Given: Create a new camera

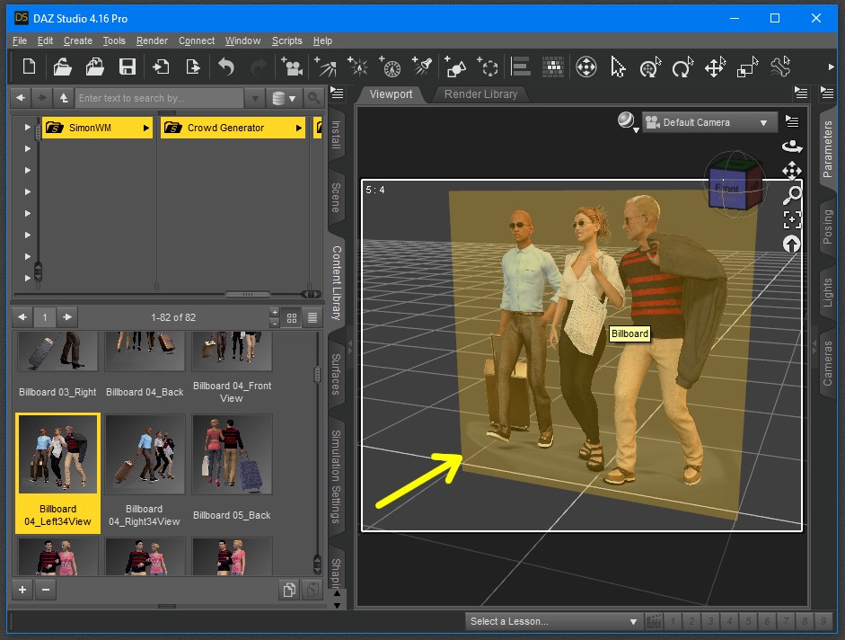Looking at the screenshot, I should [292, 67].
